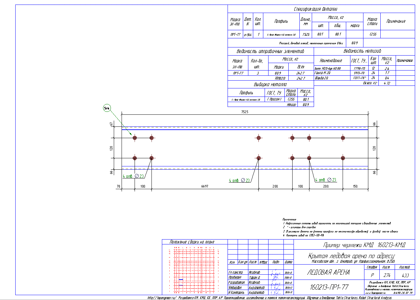Click note 4 'Контроль швов по СП53-101-98'
420x300 pixels.
(x=303, y=235)
